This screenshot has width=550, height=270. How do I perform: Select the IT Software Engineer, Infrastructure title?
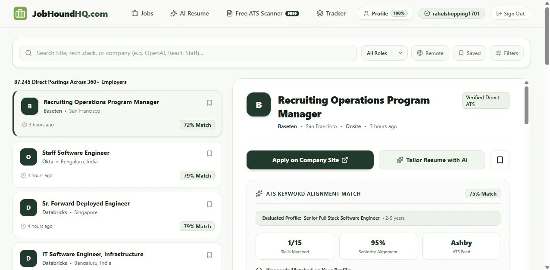click(93, 254)
